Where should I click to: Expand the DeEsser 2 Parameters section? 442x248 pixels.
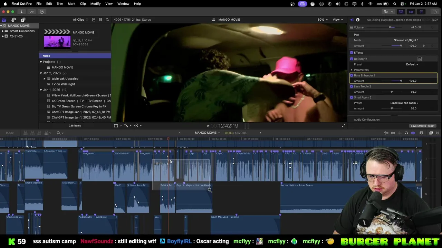click(x=352, y=70)
